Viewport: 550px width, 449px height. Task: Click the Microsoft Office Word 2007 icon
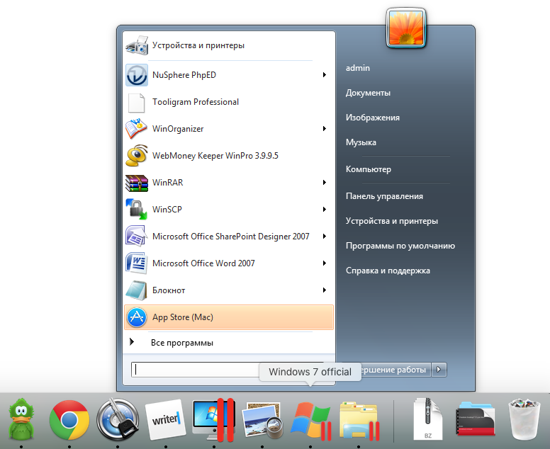(x=136, y=263)
